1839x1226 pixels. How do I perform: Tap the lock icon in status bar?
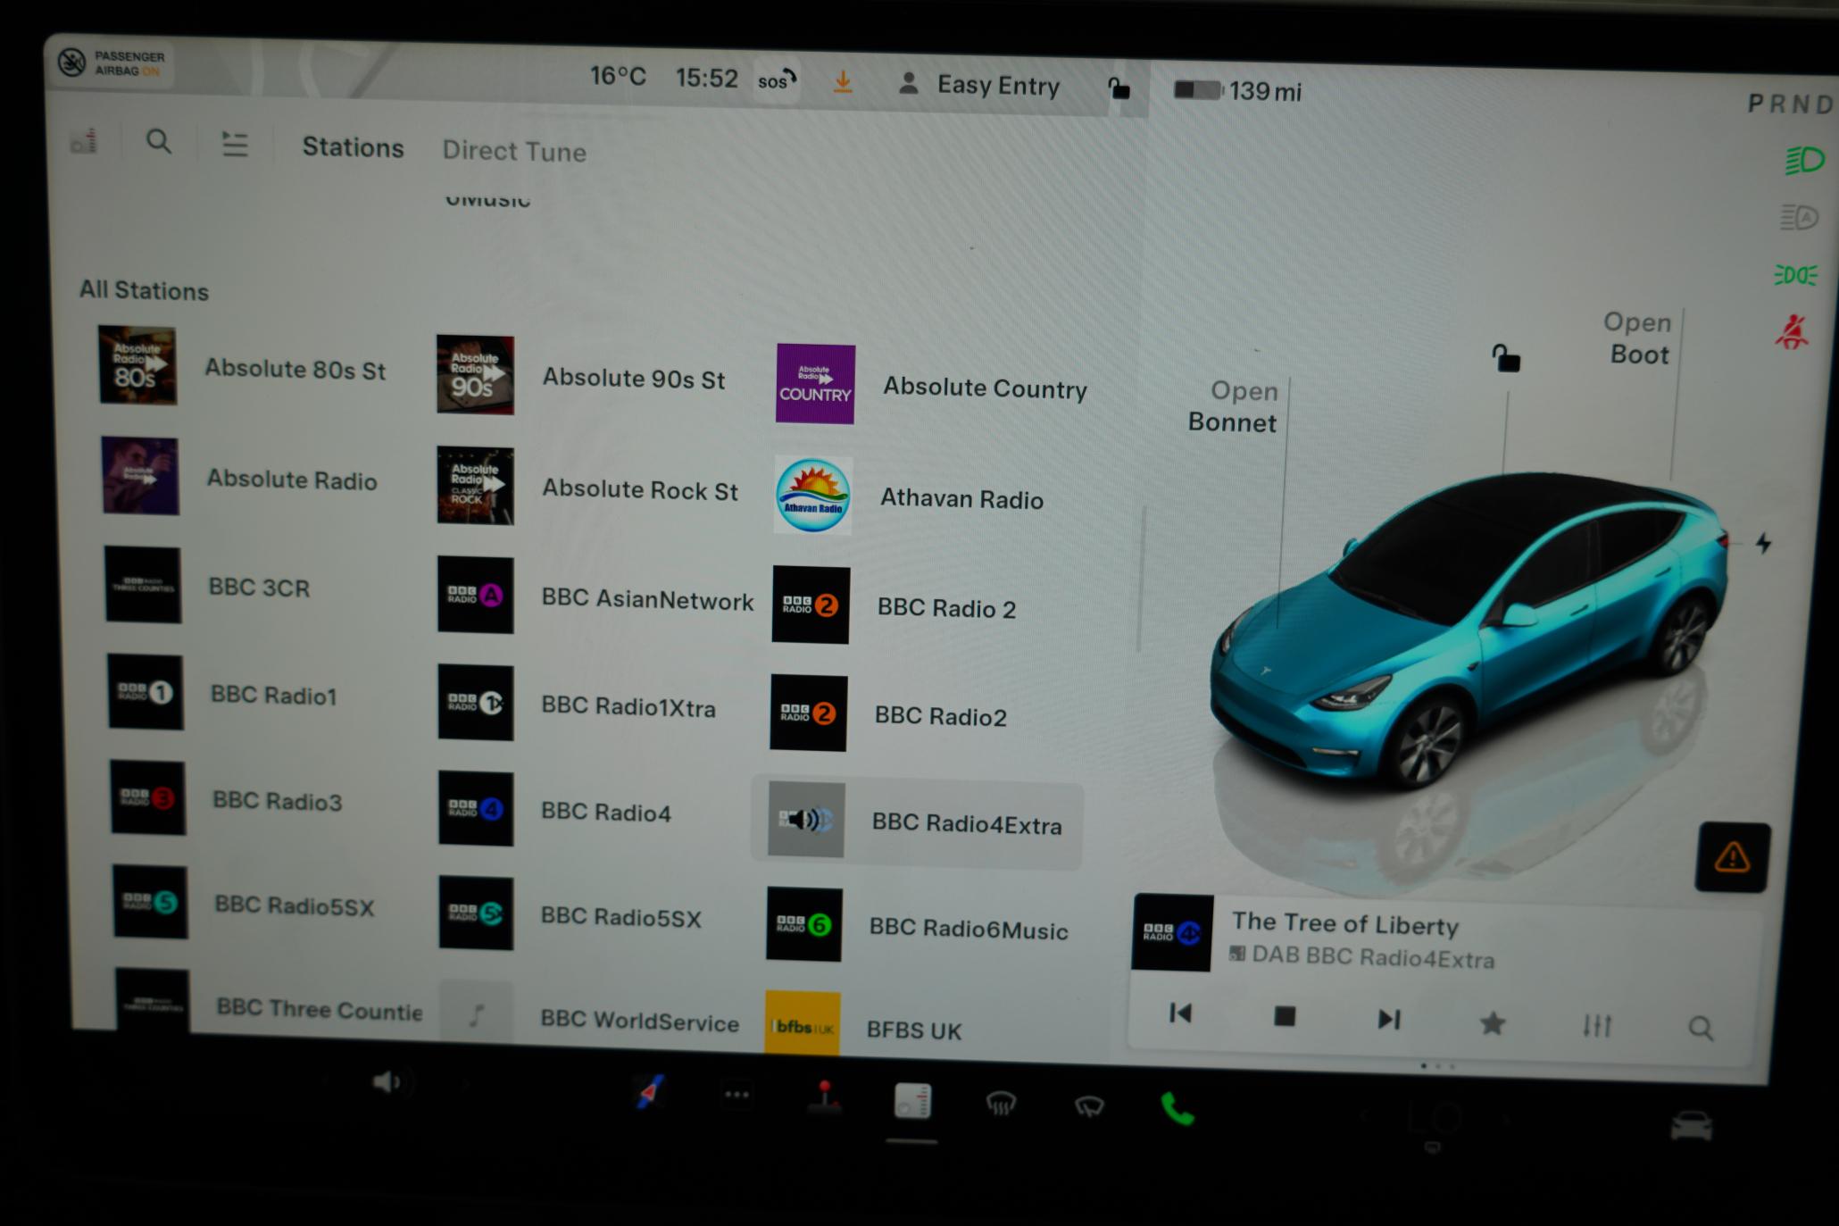tap(1119, 88)
